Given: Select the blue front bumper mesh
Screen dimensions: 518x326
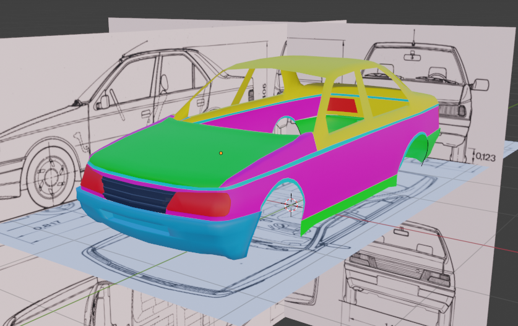Looking at the screenshot, I should coord(165,228).
